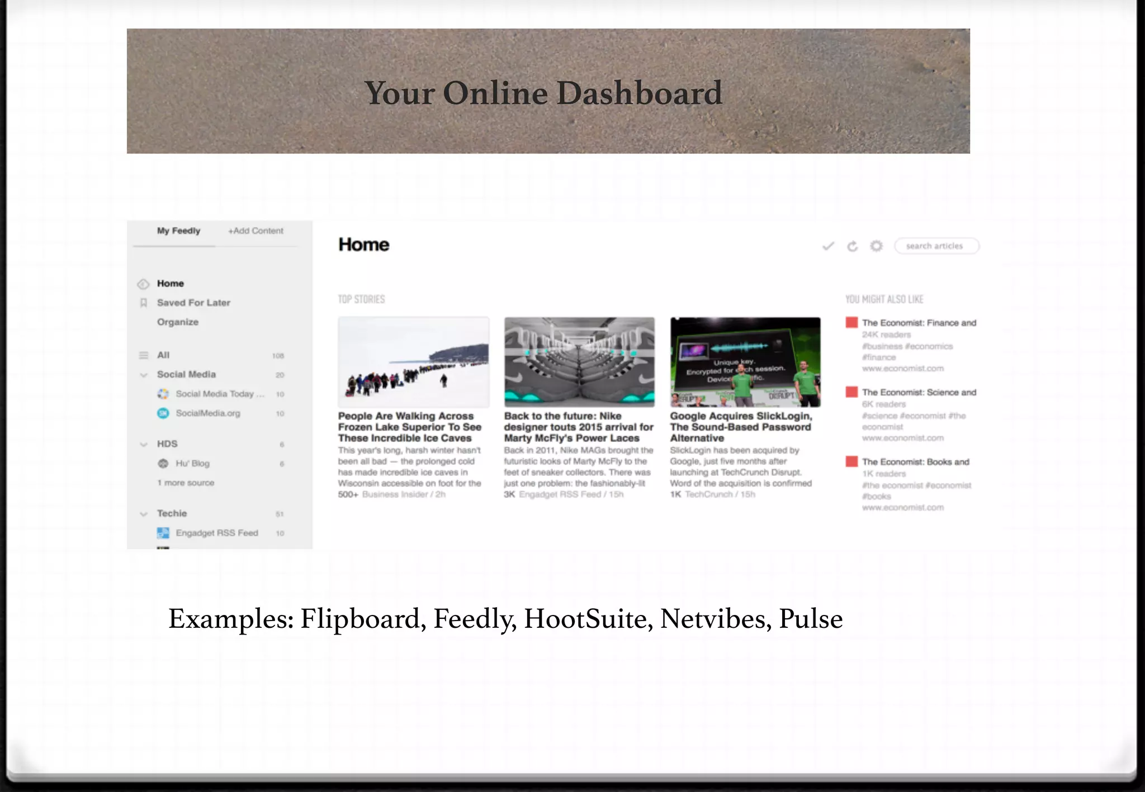
Task: Click the Saved For Later bookmark icon
Action: point(144,303)
